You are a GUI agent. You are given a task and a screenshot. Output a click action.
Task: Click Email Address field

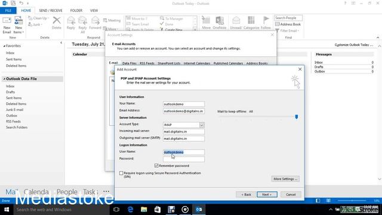pos(184,111)
